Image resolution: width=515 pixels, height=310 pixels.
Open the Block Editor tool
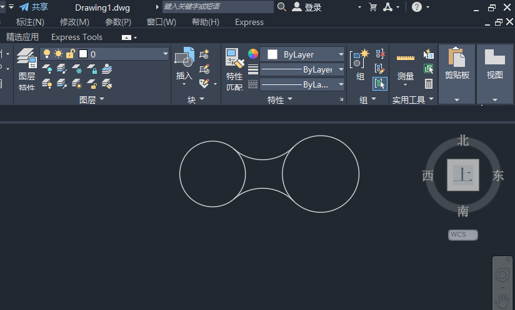(204, 69)
